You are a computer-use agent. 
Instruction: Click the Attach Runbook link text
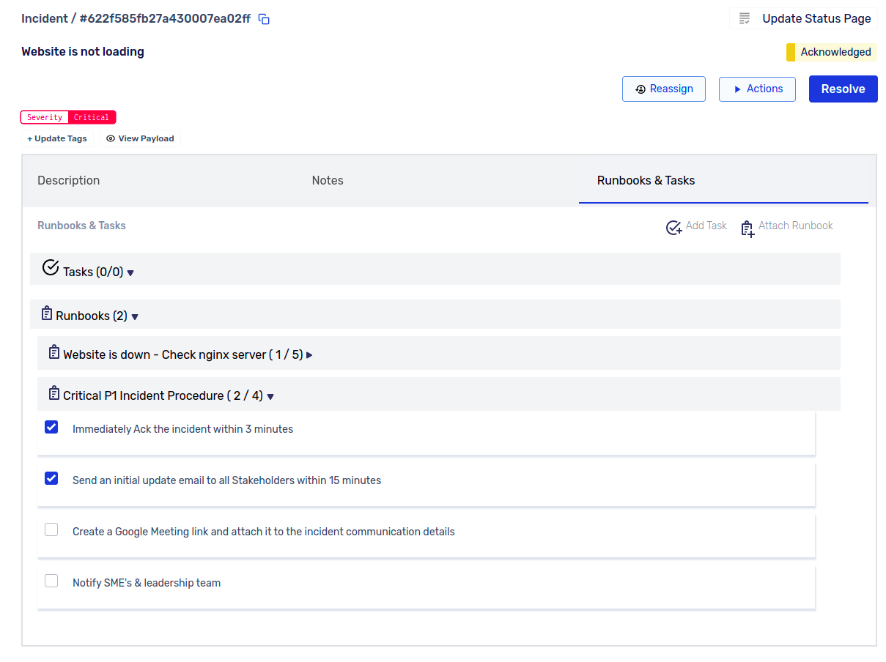(x=796, y=226)
